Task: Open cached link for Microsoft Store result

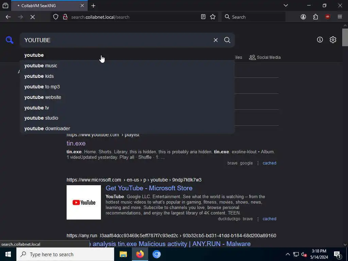Action: [x=269, y=219]
